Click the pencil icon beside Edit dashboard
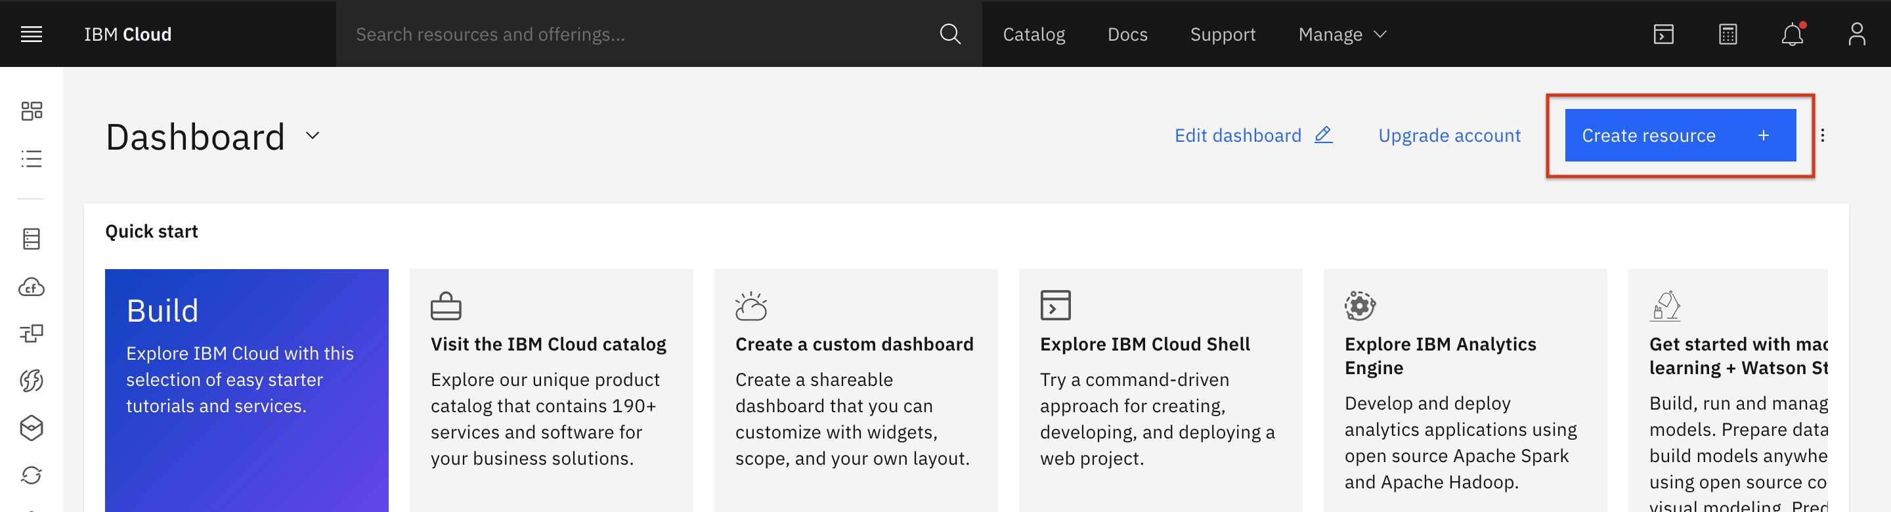This screenshot has width=1891, height=512. [x=1323, y=135]
